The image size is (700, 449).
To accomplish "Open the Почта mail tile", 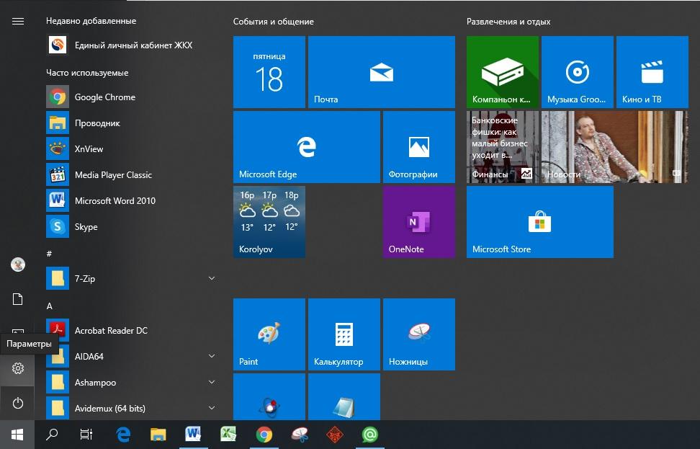I will 382,72.
